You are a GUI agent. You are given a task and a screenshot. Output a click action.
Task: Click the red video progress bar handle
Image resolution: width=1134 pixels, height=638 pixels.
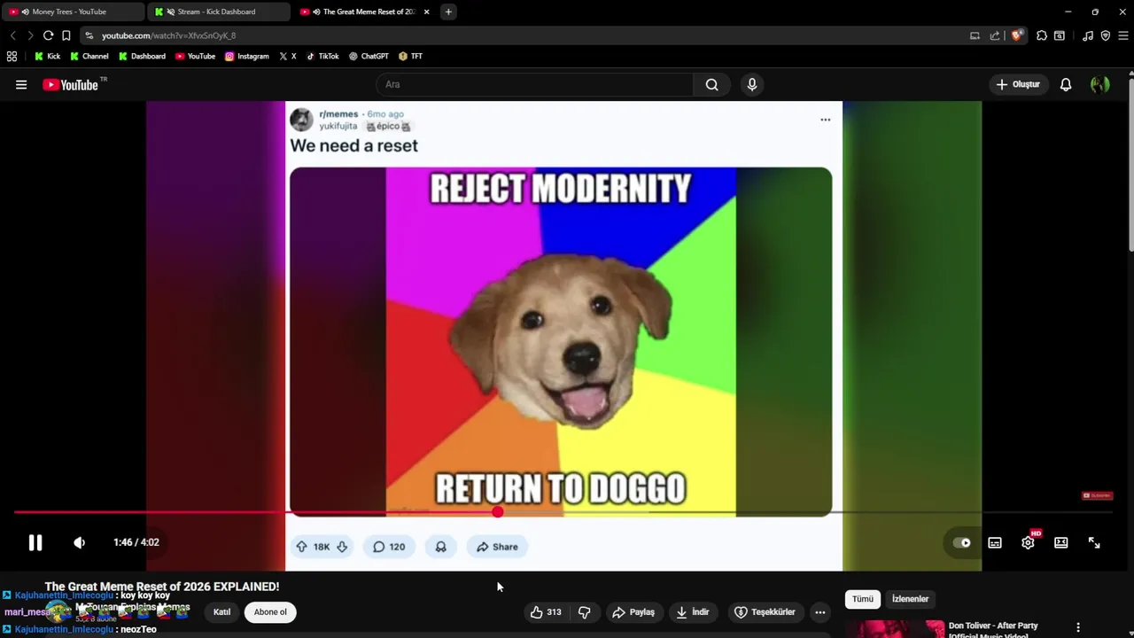[x=498, y=512]
